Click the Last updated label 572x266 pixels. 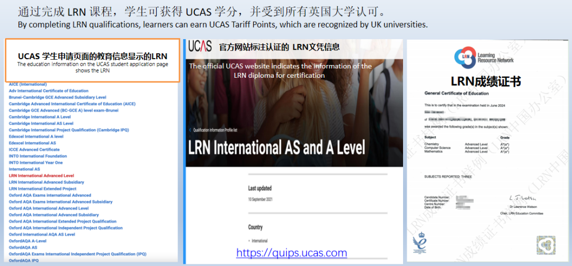pyautogui.click(x=260, y=188)
